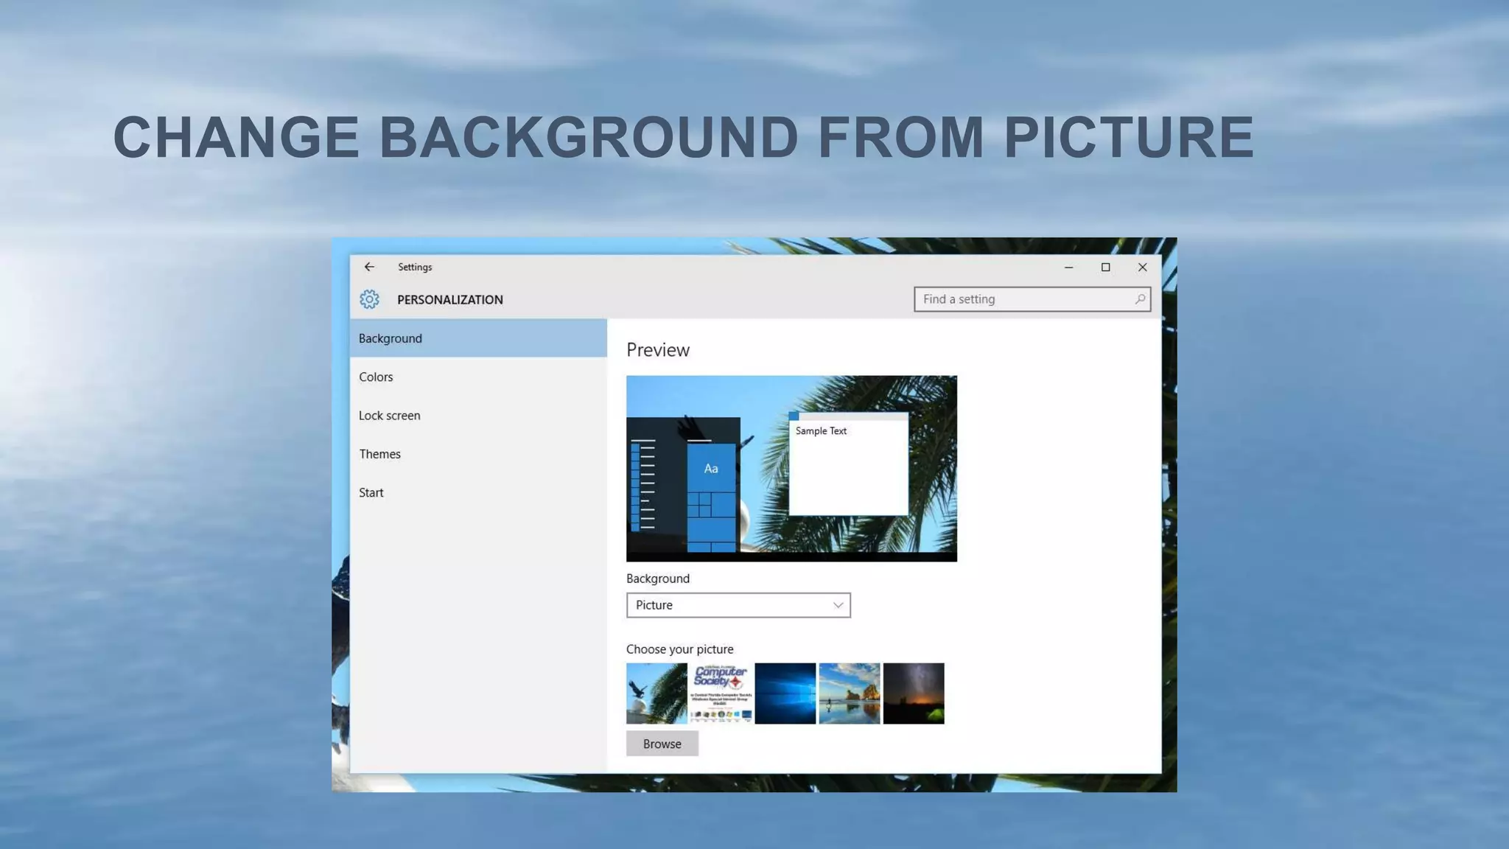Maximize the Settings window

pos(1105,268)
